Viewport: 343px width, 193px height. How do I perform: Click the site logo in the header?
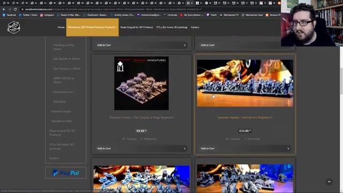pos(14,27)
